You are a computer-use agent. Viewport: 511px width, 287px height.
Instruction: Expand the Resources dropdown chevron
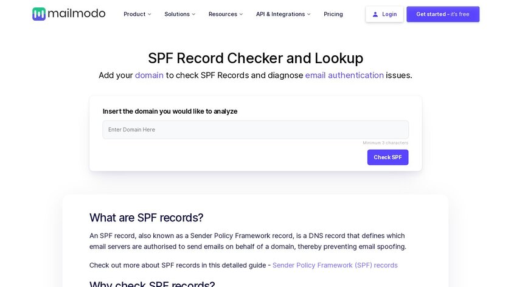(241, 15)
